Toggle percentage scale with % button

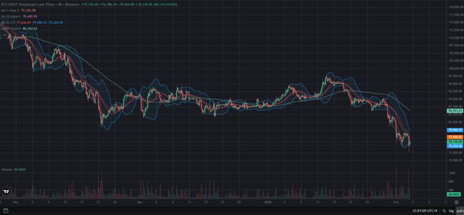(444, 211)
